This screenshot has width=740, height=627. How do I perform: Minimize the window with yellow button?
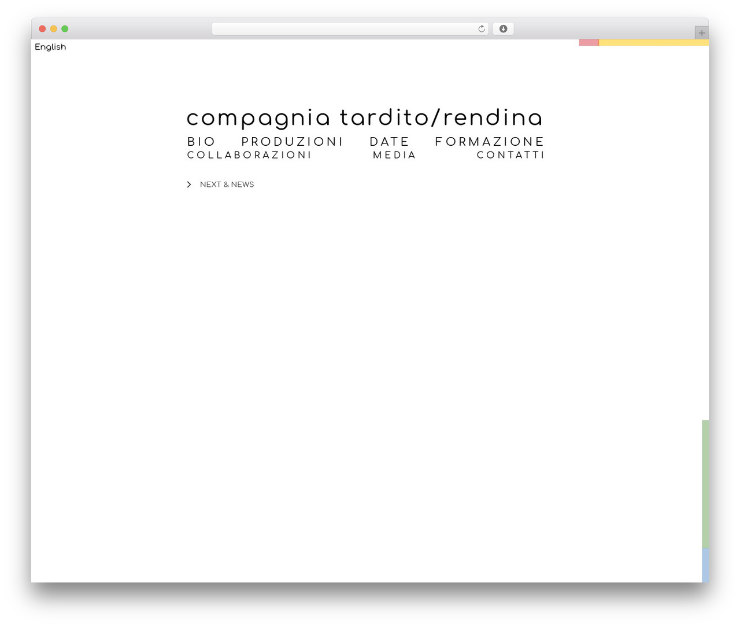click(x=54, y=29)
